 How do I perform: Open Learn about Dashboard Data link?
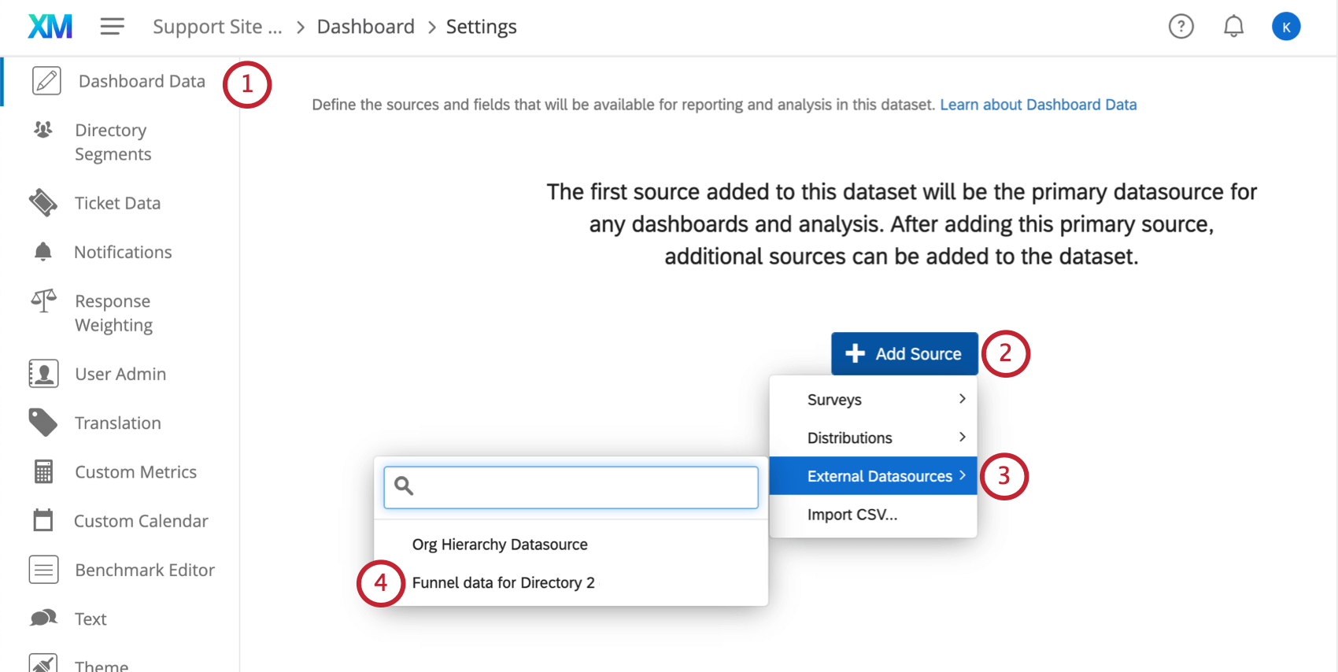(1038, 105)
